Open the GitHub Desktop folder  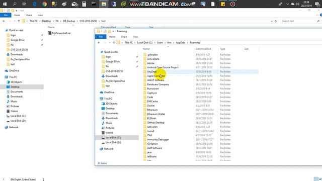point(155,123)
